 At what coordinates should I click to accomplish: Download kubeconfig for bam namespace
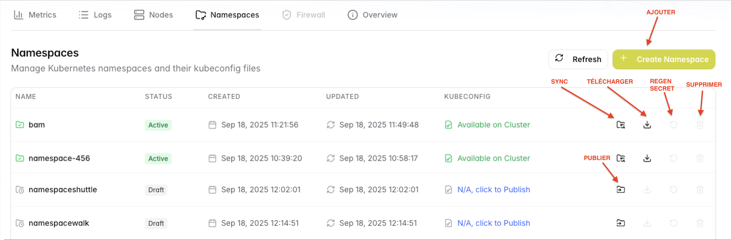tap(647, 125)
